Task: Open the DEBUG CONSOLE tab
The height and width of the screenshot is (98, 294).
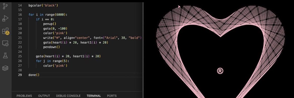Action: (x=68, y=96)
